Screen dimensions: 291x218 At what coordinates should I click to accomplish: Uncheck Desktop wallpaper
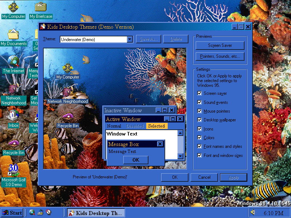199,120
